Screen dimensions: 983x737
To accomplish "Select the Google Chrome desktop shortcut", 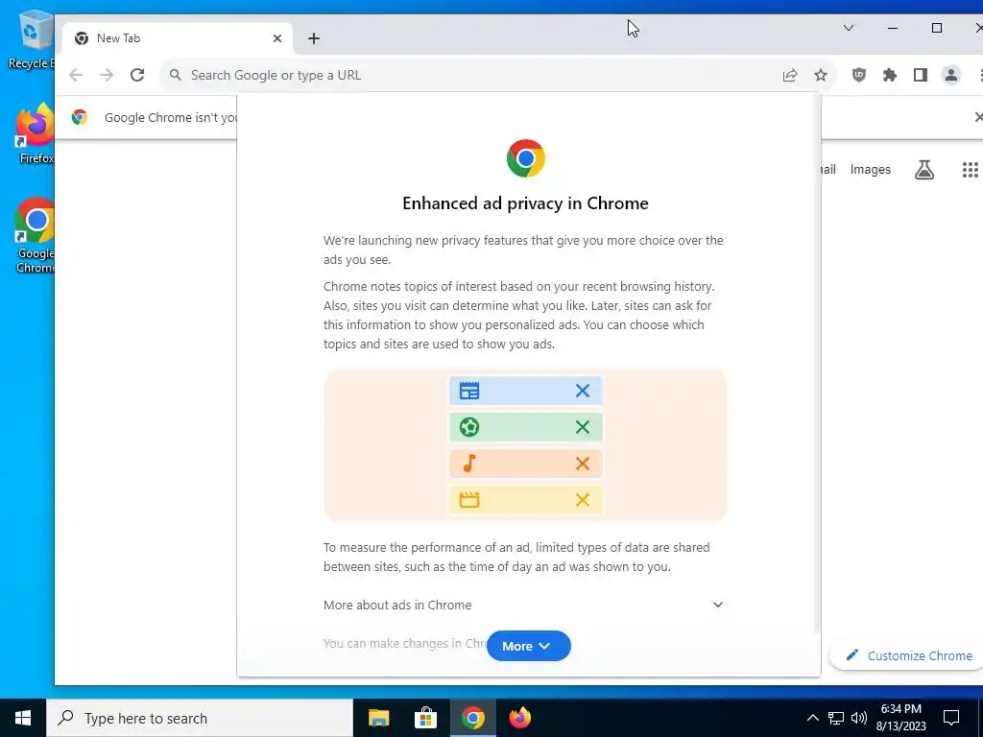I will click(x=35, y=236).
